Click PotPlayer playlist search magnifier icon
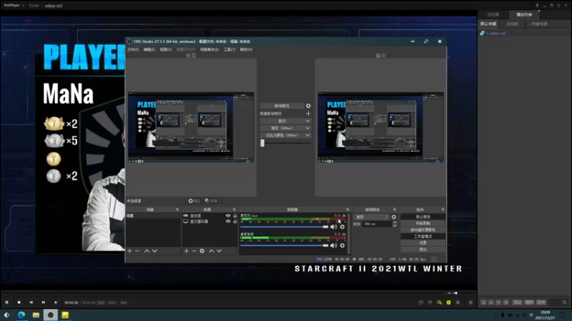572x321 pixels. point(564,302)
